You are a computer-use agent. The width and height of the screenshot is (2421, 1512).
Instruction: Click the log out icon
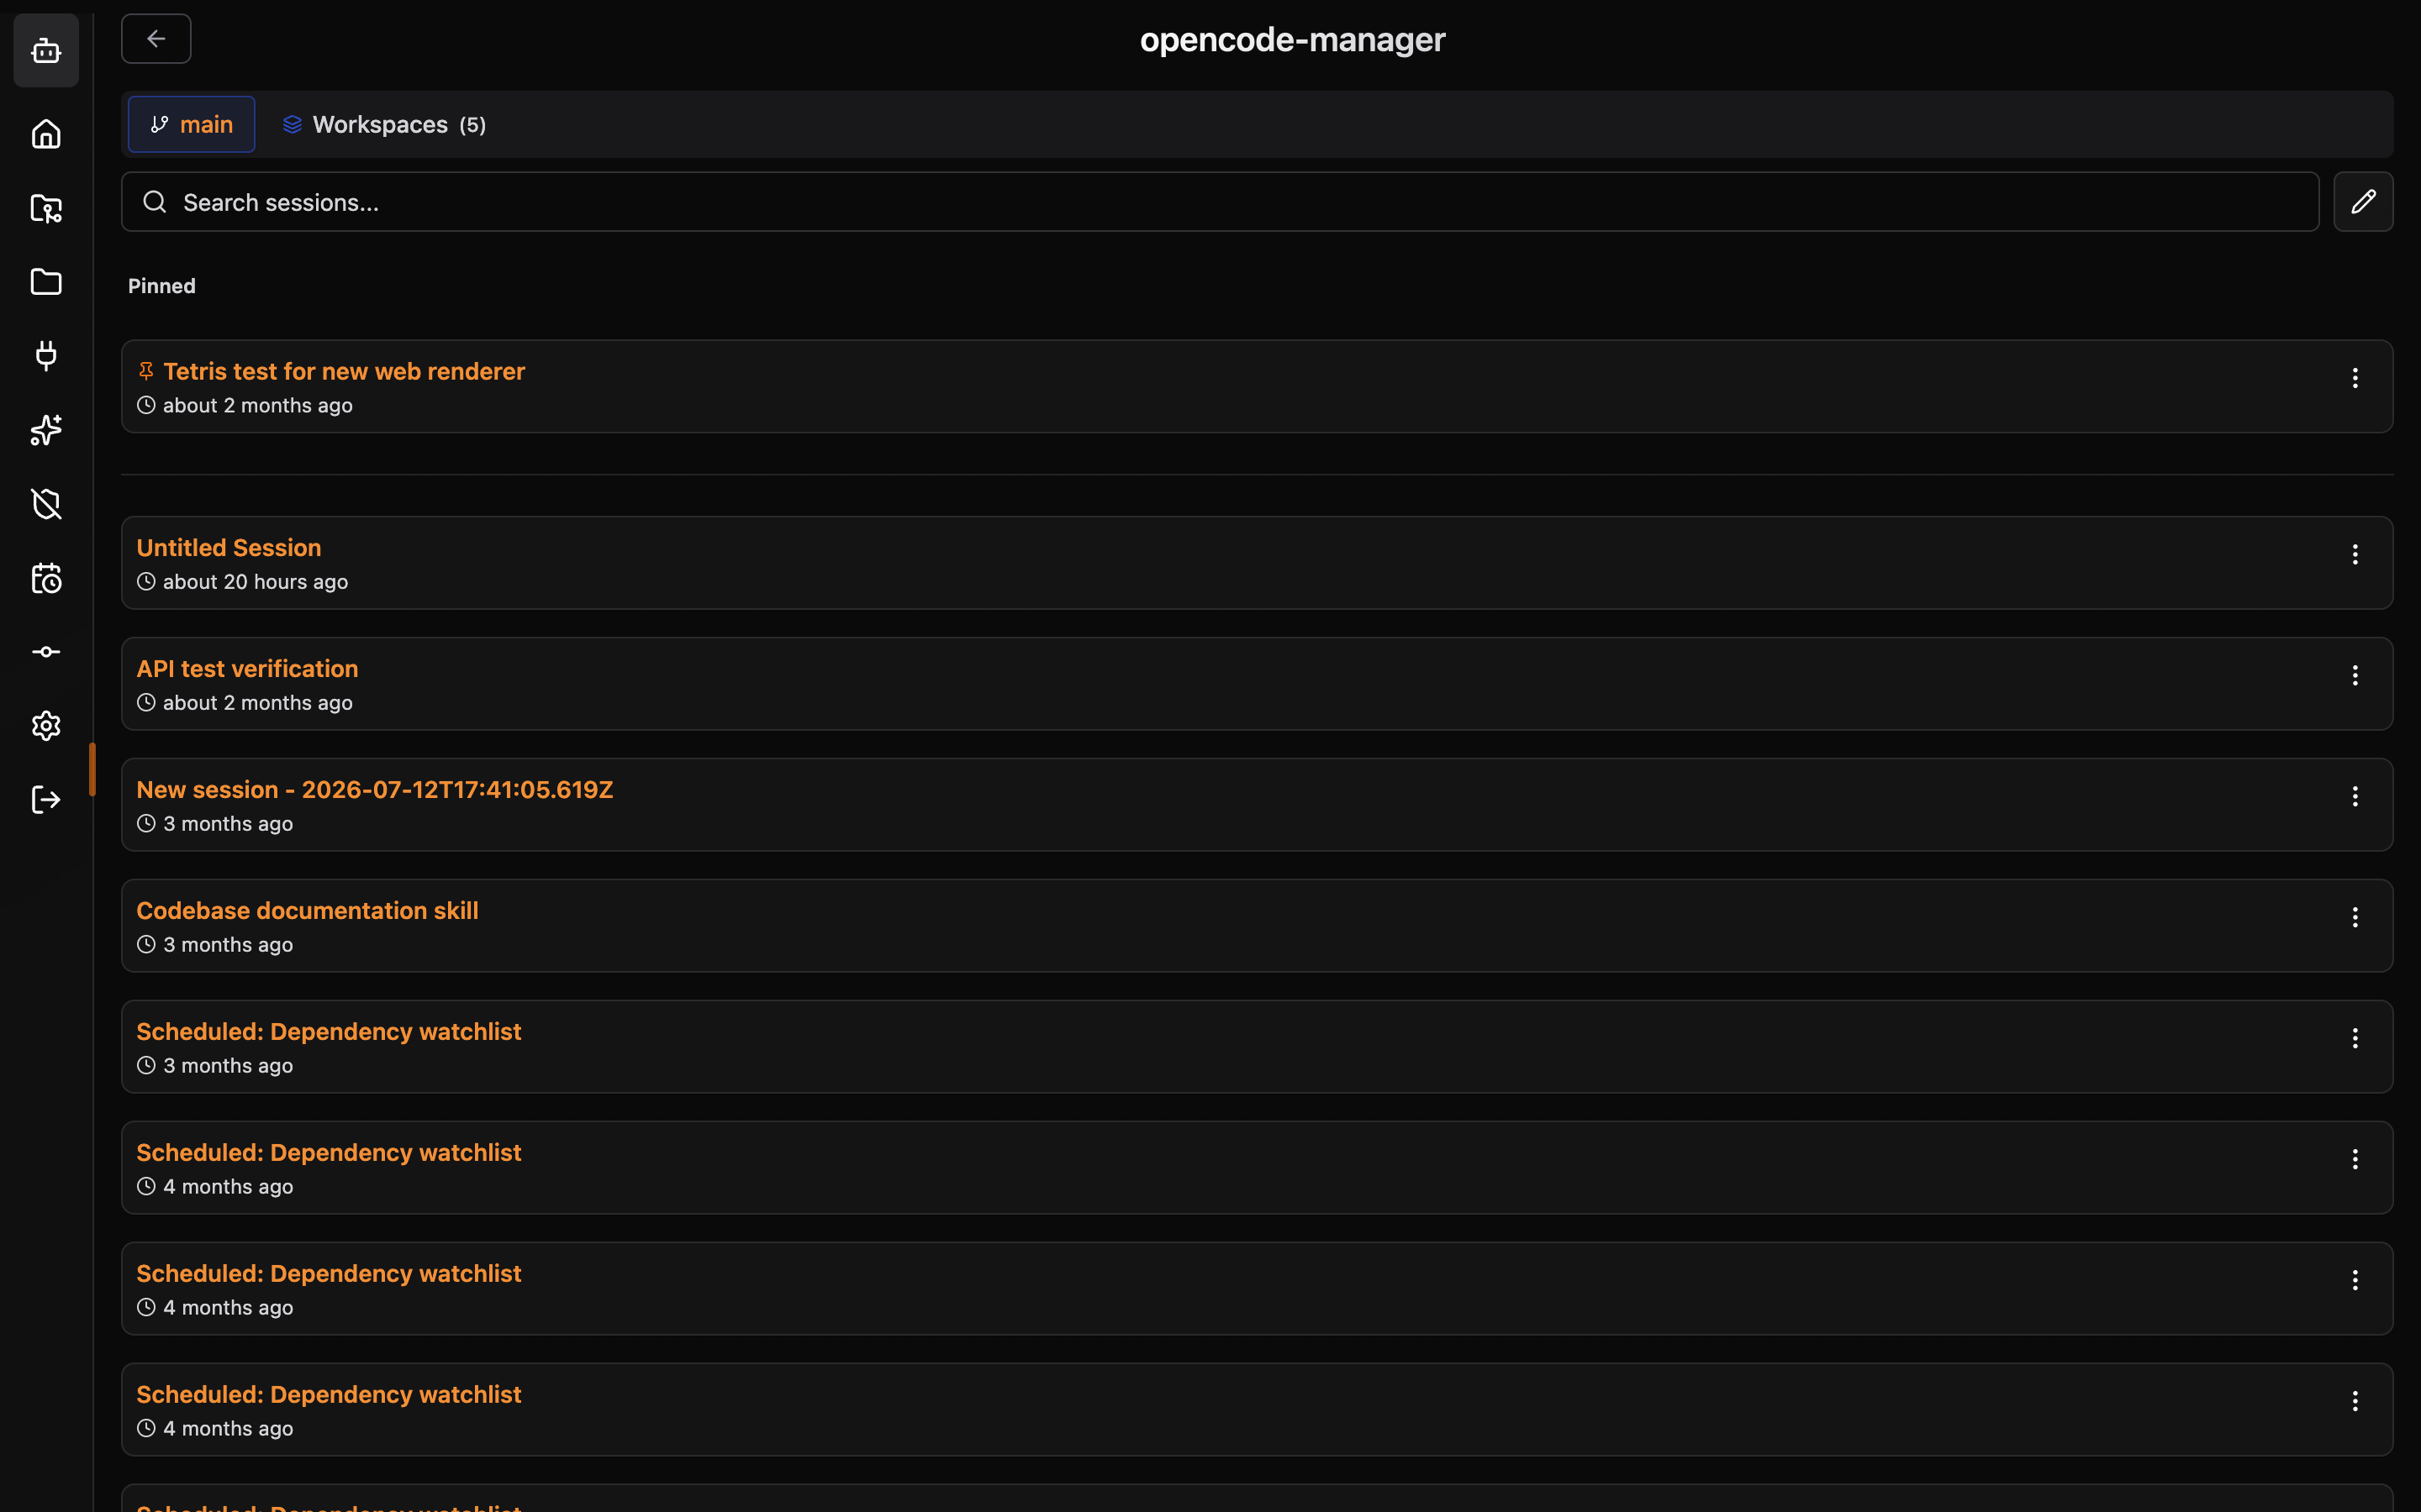pyautogui.click(x=46, y=800)
